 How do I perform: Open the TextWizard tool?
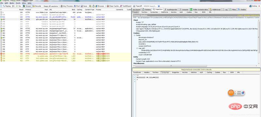coord(126,6)
